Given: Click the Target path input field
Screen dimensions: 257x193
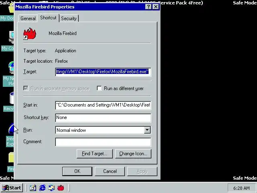Looking at the screenshot, I should pyautogui.click(x=103, y=72).
